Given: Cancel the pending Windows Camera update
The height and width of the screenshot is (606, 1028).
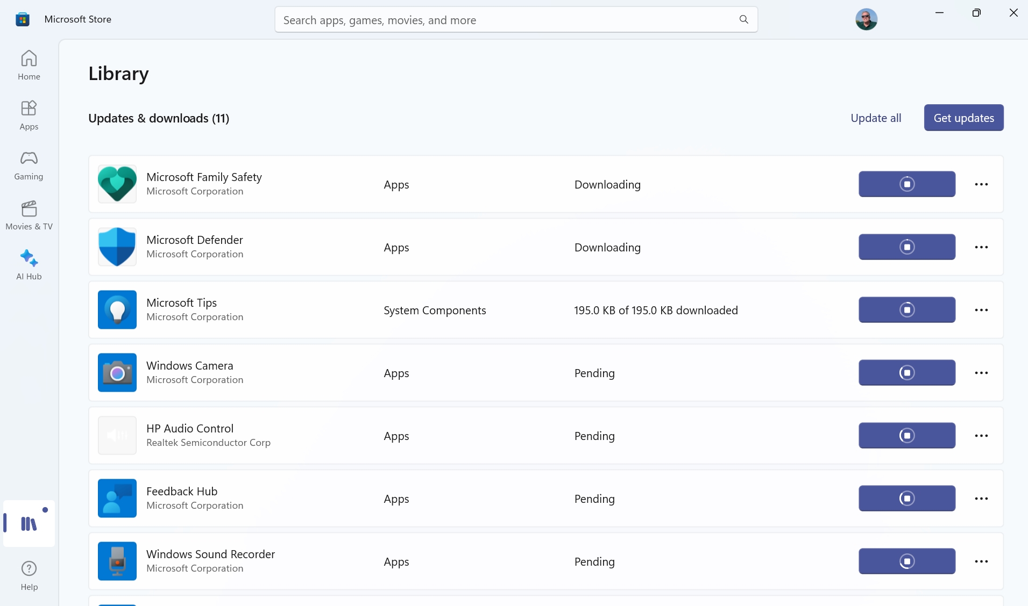Looking at the screenshot, I should [x=906, y=373].
